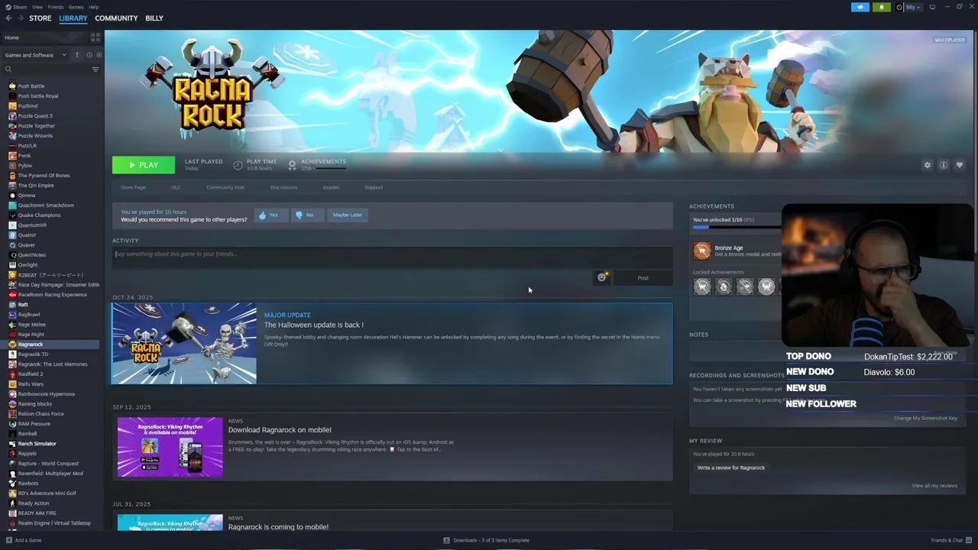Open the advanced filters icon in sidebar
The image size is (978, 550).
(96, 70)
